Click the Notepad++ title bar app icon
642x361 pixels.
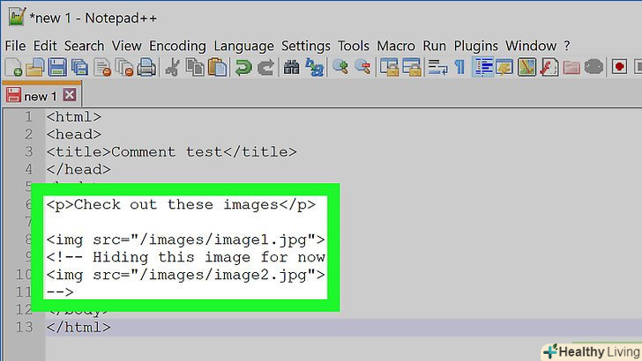click(17, 17)
